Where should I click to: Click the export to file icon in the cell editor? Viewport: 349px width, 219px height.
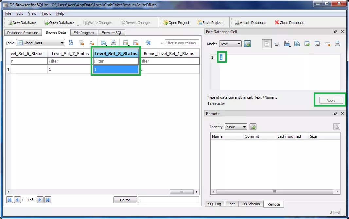[x=297, y=44]
